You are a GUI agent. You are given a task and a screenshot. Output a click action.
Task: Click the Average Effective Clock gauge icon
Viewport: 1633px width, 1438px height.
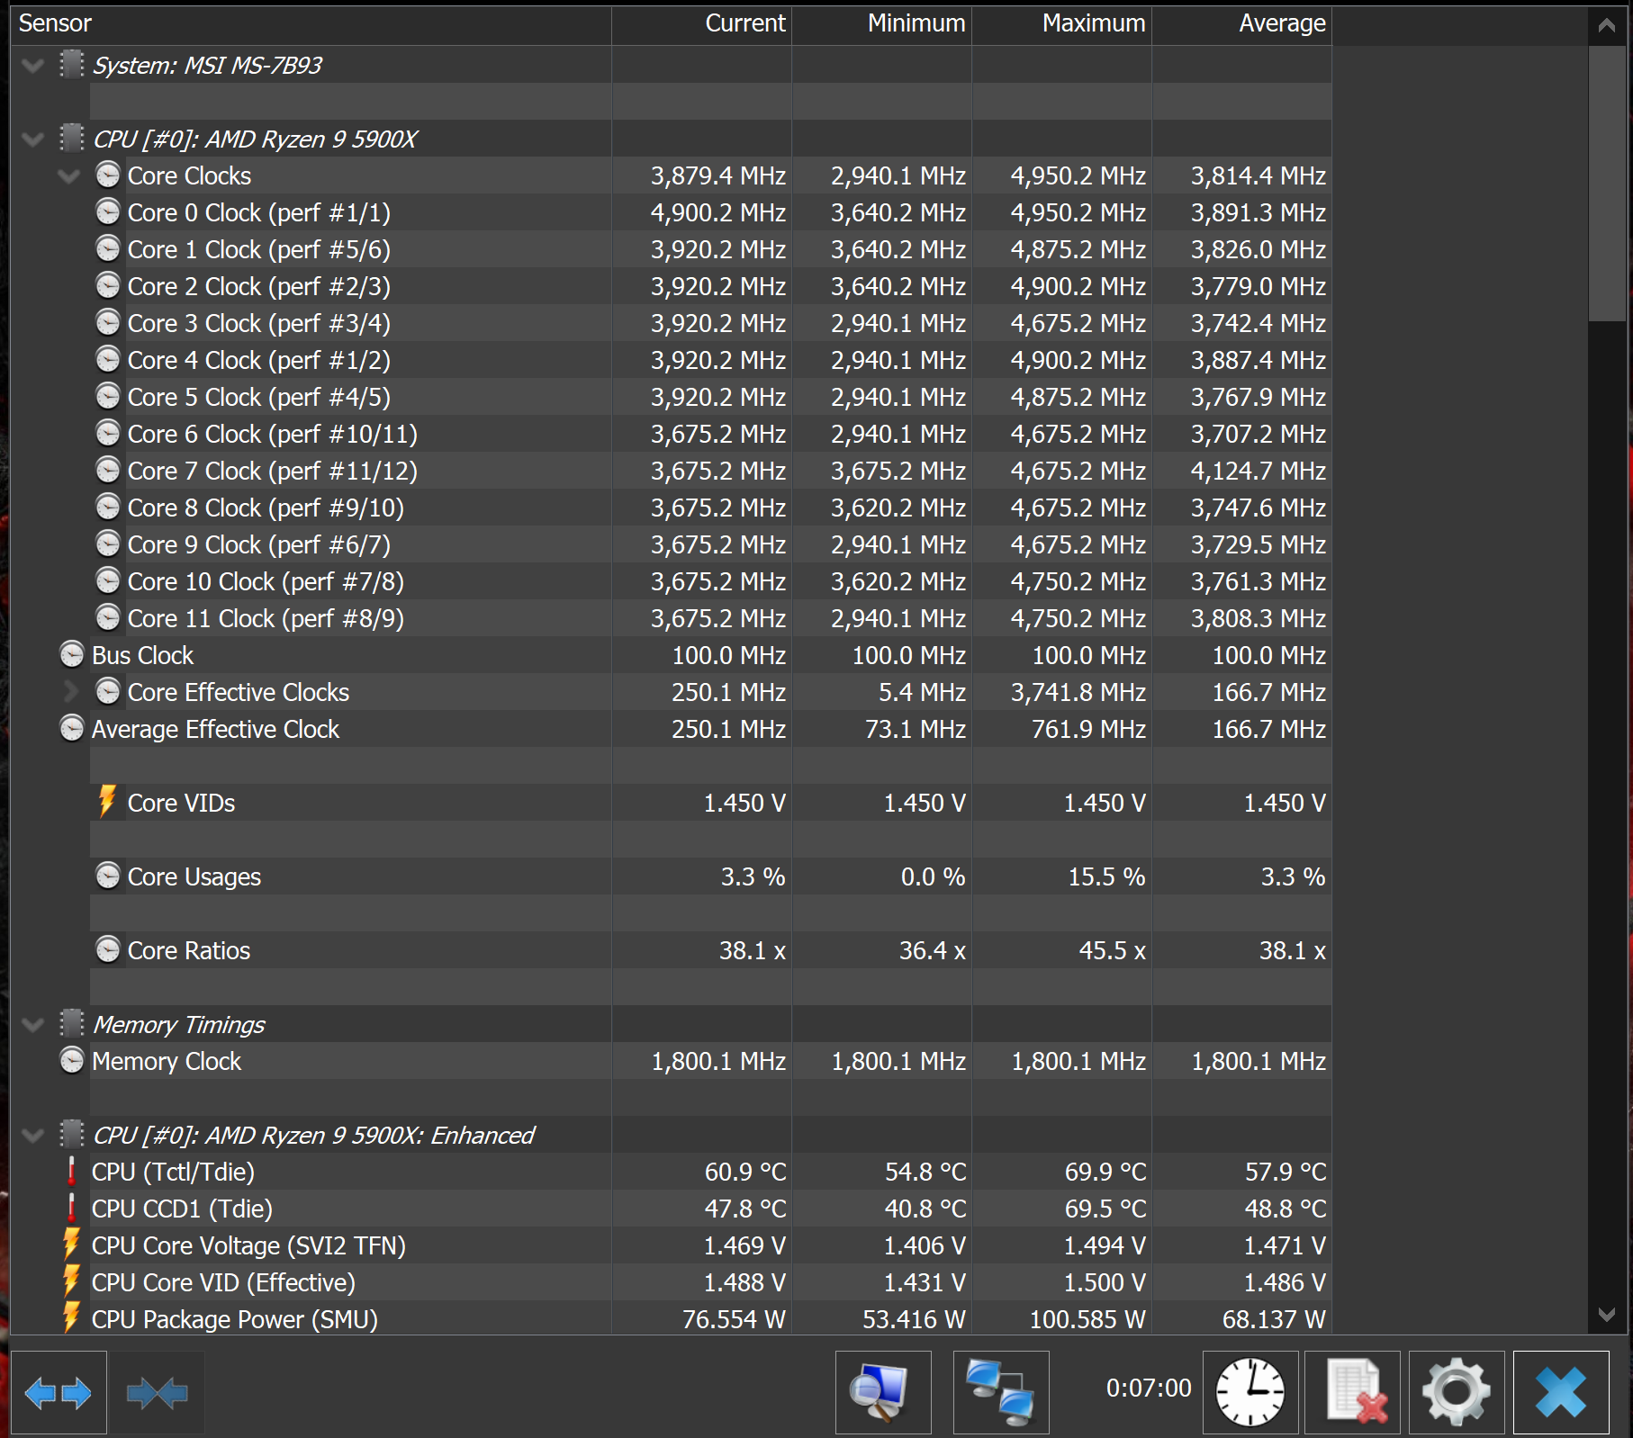pyautogui.click(x=72, y=729)
